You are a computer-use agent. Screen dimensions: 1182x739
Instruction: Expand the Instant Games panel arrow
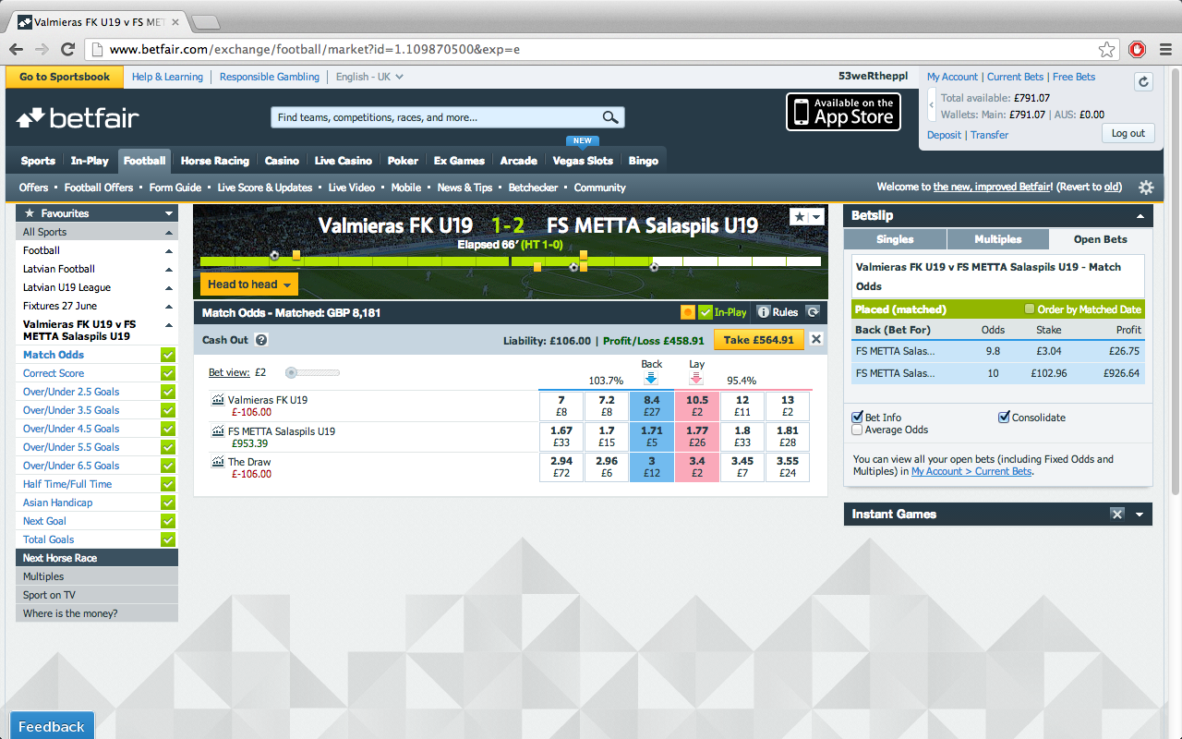pos(1140,515)
